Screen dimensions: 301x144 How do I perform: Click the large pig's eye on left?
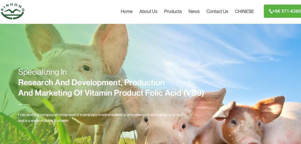86,68
